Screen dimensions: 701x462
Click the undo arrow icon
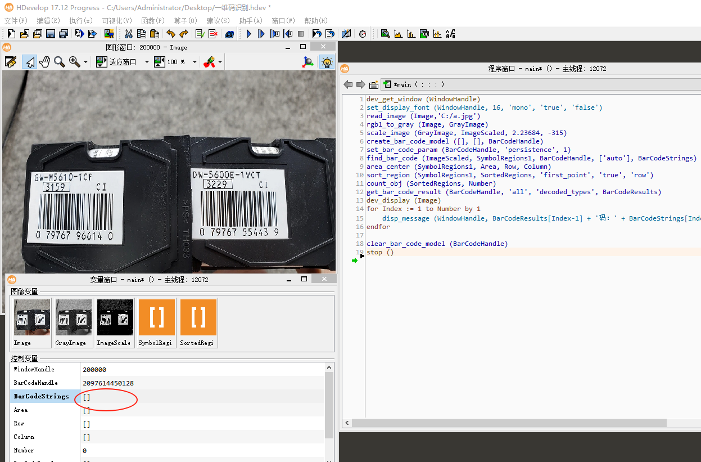[x=171, y=34]
